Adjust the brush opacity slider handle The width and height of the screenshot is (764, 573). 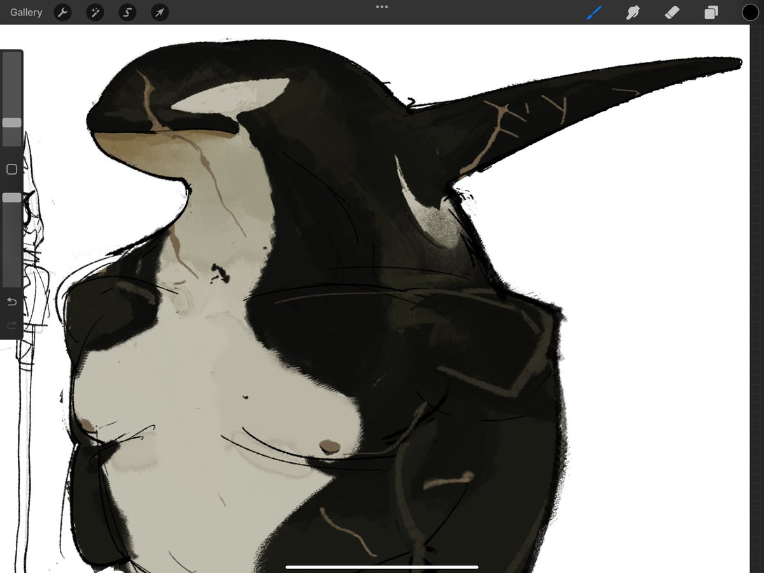coord(11,198)
